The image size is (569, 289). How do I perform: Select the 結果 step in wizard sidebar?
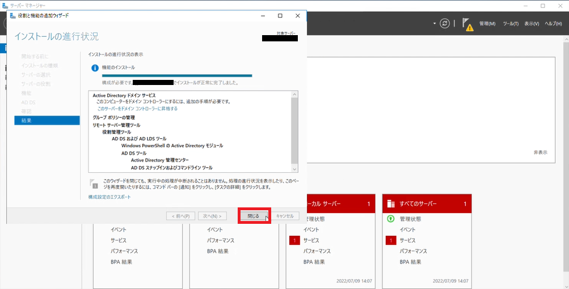pos(47,120)
